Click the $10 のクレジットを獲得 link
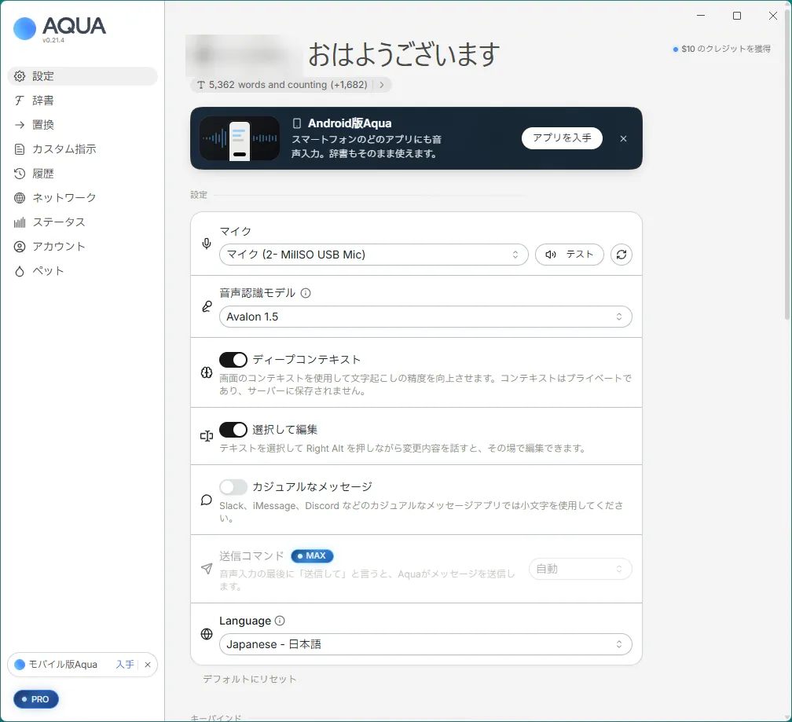 point(722,49)
